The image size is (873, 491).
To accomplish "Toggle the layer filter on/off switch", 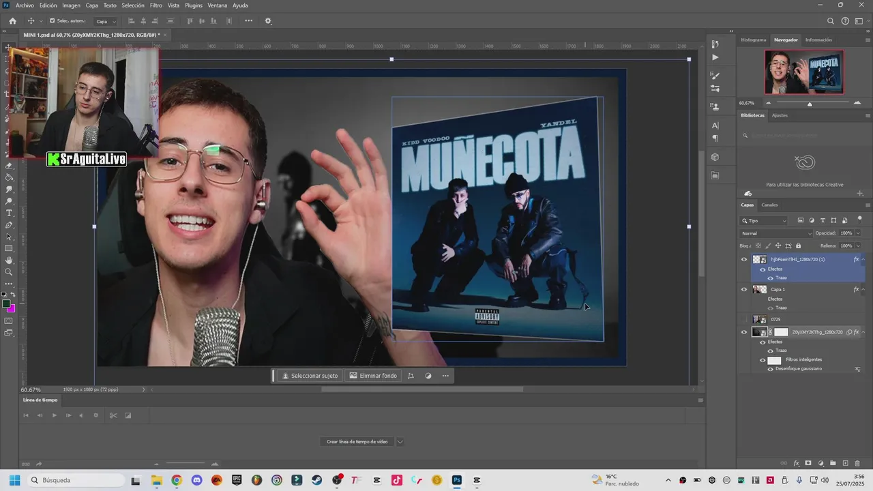I will (x=859, y=220).
